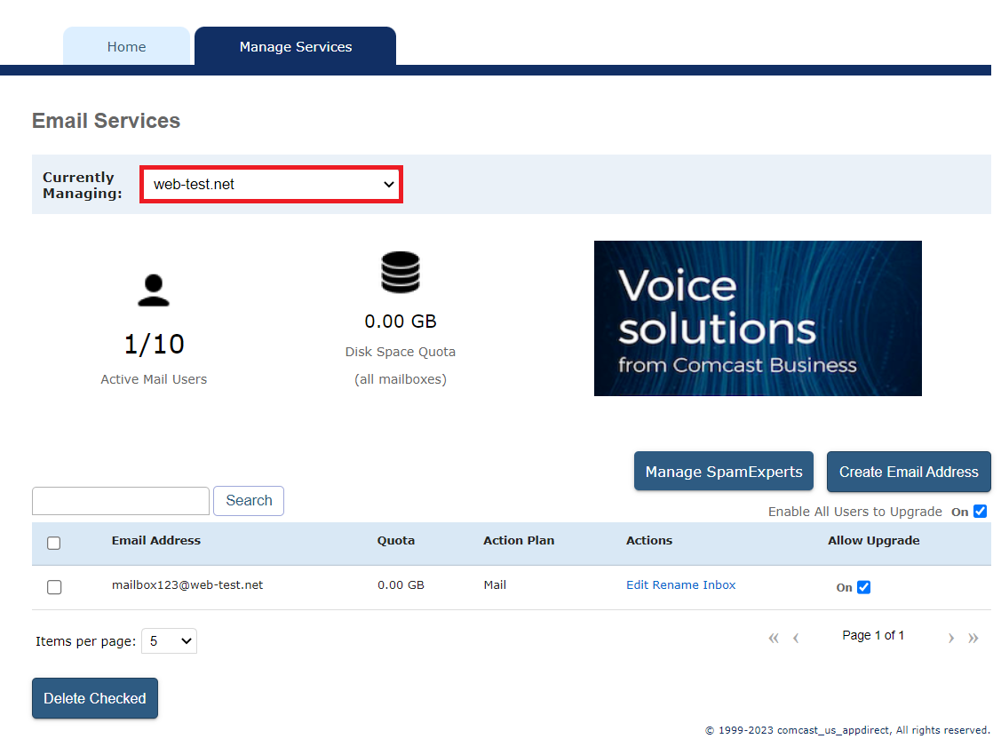The image size is (1001, 739).
Task: Jump to the first page of results
Action: (x=773, y=637)
